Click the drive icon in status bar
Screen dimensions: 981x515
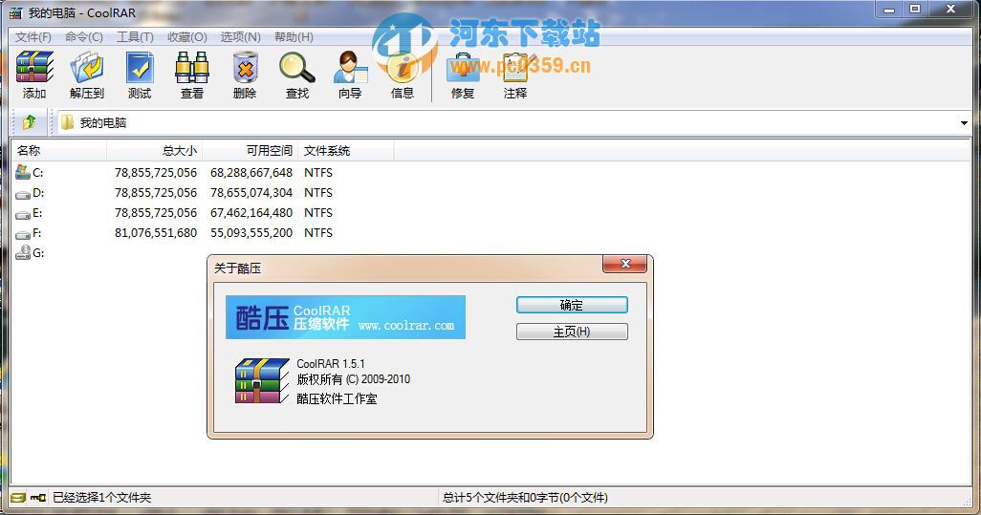click(x=18, y=498)
